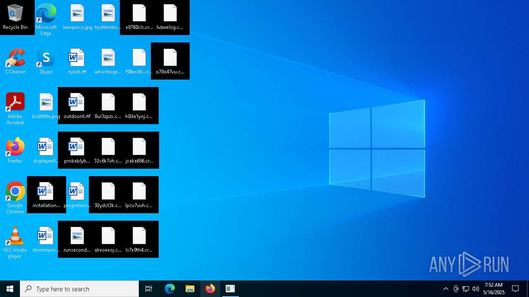Screen dimensions: 529x297
Task: Select the lawspiece.jpg image file
Action: [x=77, y=17]
